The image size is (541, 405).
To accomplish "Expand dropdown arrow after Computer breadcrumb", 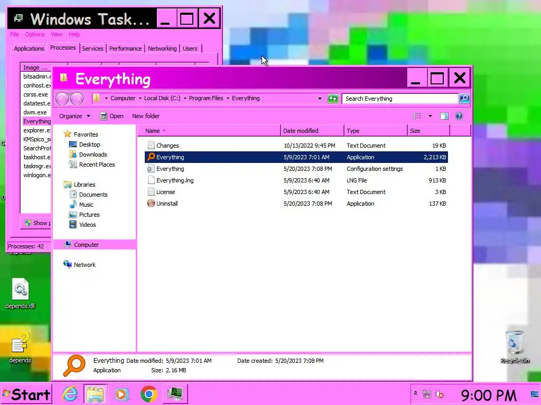I will click(140, 99).
